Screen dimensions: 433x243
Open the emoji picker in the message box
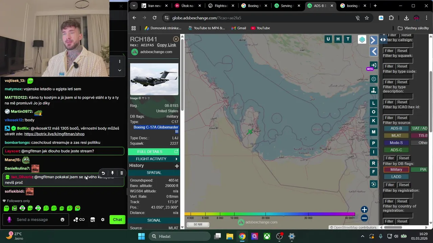(x=62, y=220)
